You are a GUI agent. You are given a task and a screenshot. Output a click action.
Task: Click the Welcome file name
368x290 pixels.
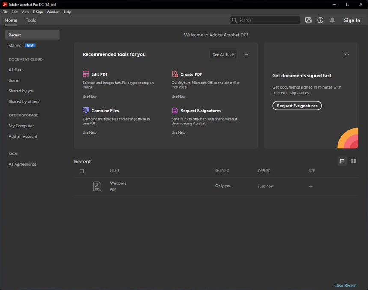(x=118, y=183)
